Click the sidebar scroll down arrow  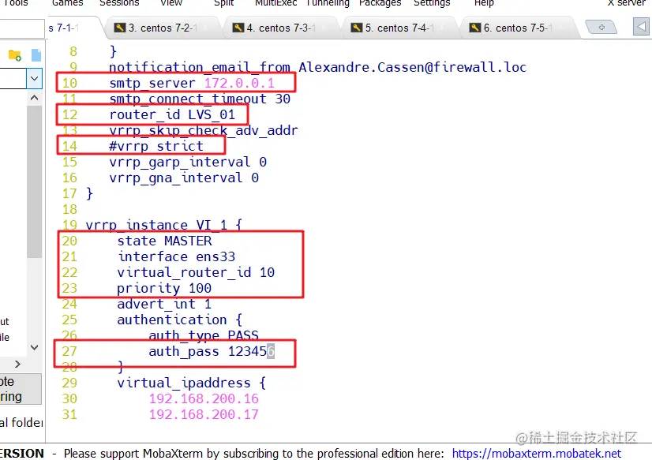click(x=35, y=347)
